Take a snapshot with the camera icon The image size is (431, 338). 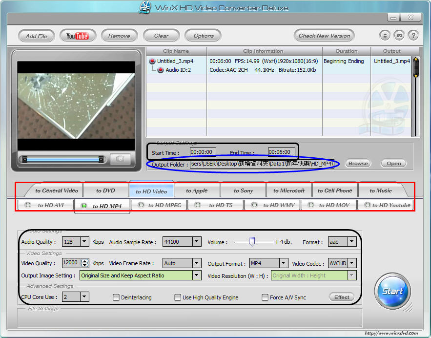coord(120,159)
